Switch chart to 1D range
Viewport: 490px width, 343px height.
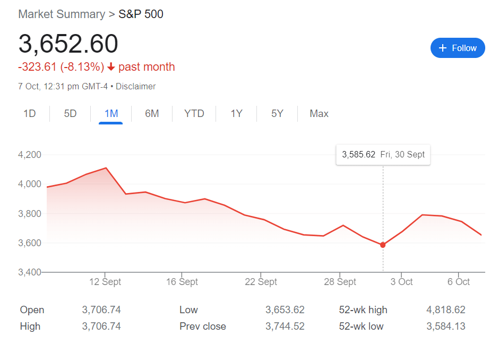[30, 113]
